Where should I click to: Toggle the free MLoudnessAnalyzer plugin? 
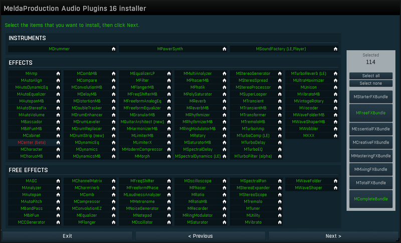click(142, 195)
